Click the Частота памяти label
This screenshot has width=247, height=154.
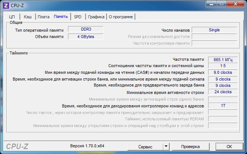click(188, 59)
